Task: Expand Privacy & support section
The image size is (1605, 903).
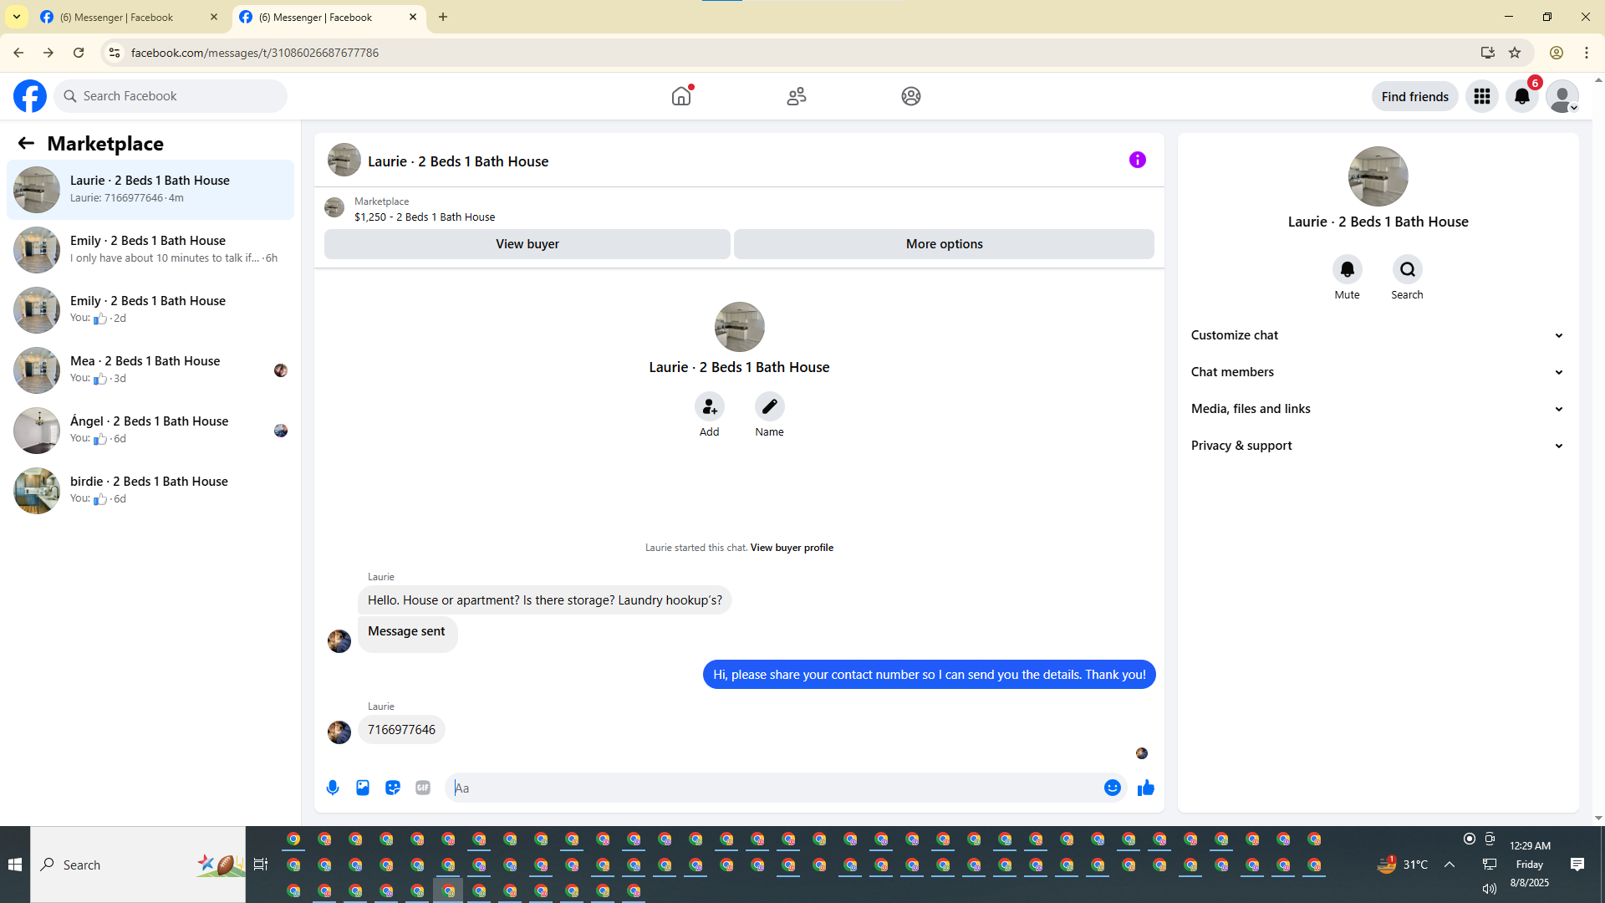Action: pyautogui.click(x=1377, y=446)
